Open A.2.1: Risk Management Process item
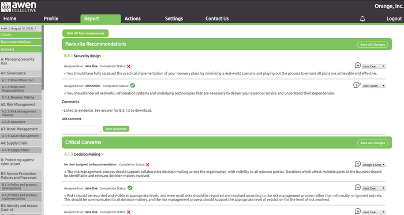Image resolution: width=404 pixels, height=215 pixels. (21, 113)
